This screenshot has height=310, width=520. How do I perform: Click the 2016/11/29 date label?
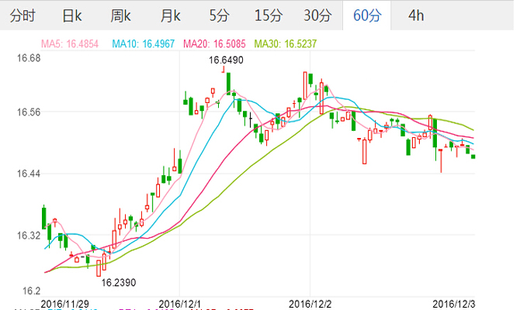tap(65, 301)
